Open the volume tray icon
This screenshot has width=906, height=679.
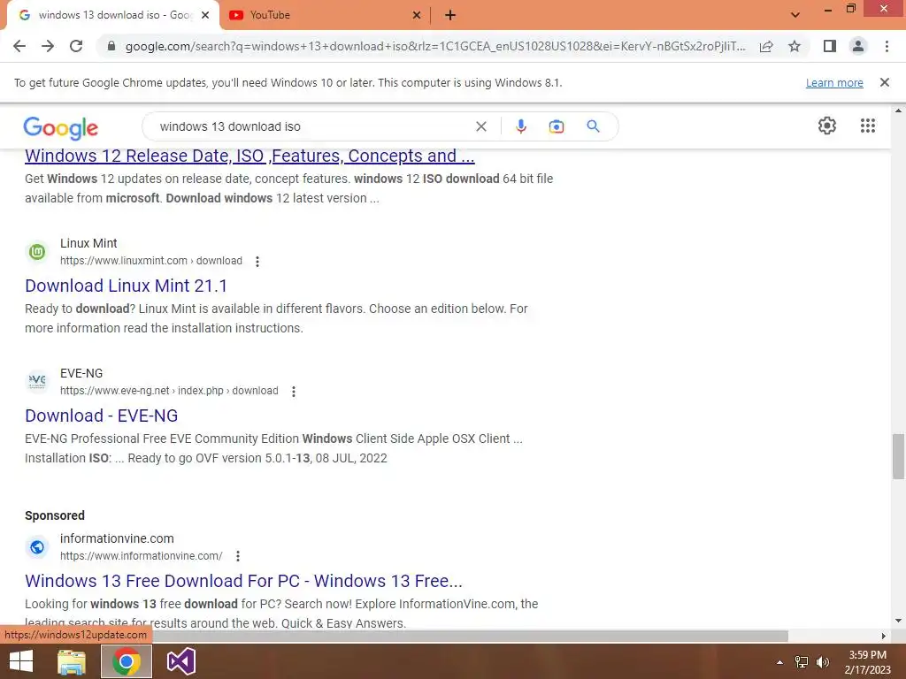[823, 661]
